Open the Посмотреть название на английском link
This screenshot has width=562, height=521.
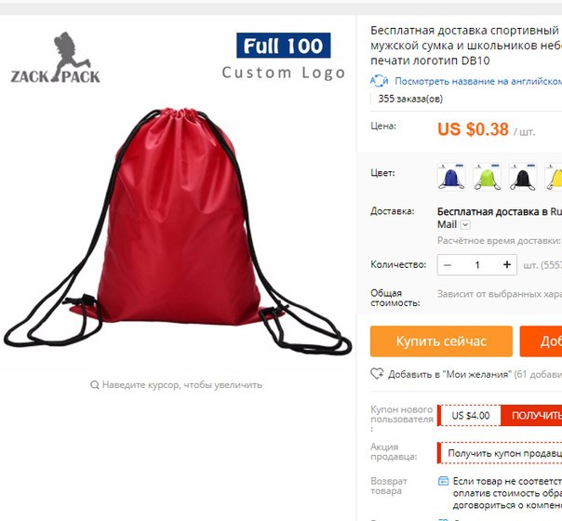[478, 81]
